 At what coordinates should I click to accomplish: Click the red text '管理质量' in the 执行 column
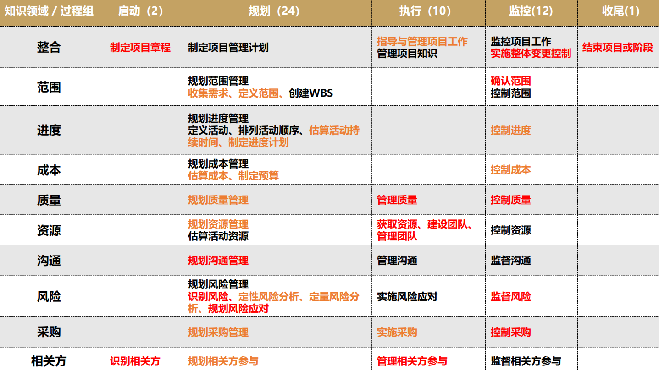[397, 200]
